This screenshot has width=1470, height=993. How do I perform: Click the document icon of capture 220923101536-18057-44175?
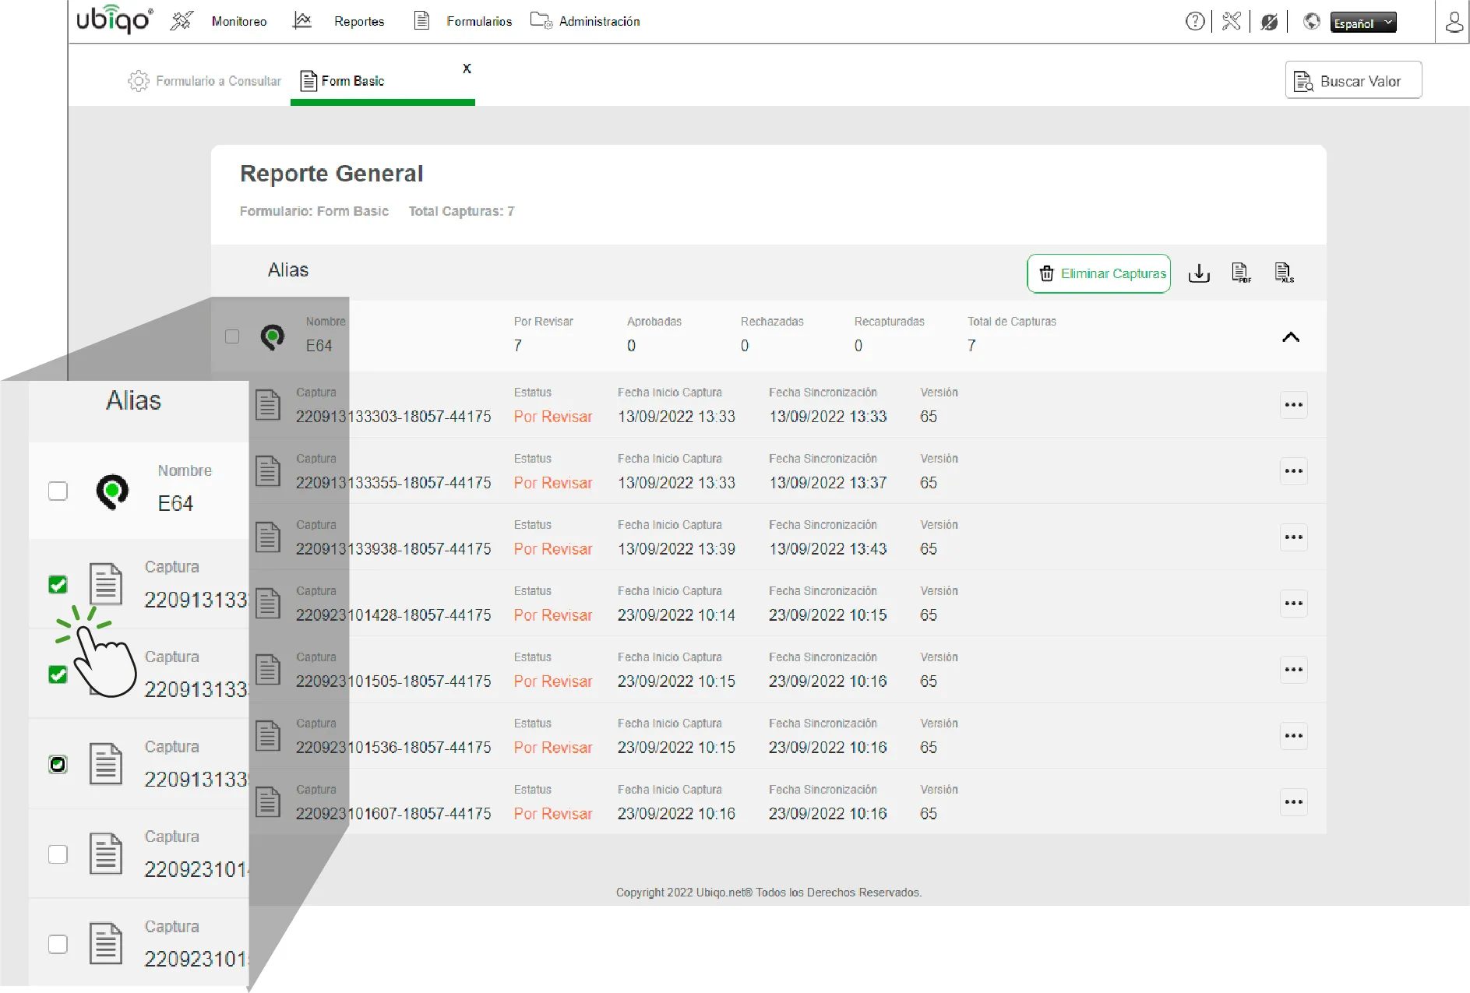pyautogui.click(x=268, y=736)
